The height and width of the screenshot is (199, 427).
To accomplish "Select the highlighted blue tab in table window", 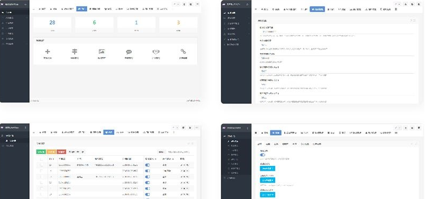I will 109,132.
